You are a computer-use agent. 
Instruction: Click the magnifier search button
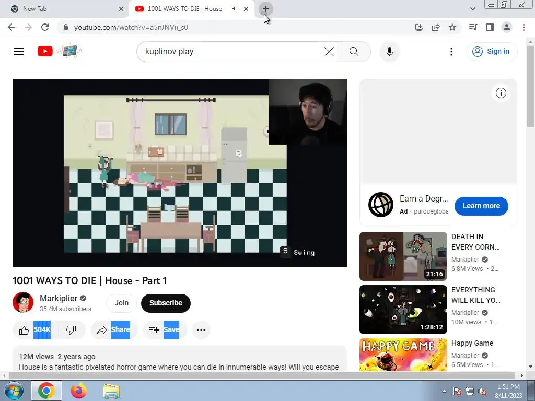(354, 52)
